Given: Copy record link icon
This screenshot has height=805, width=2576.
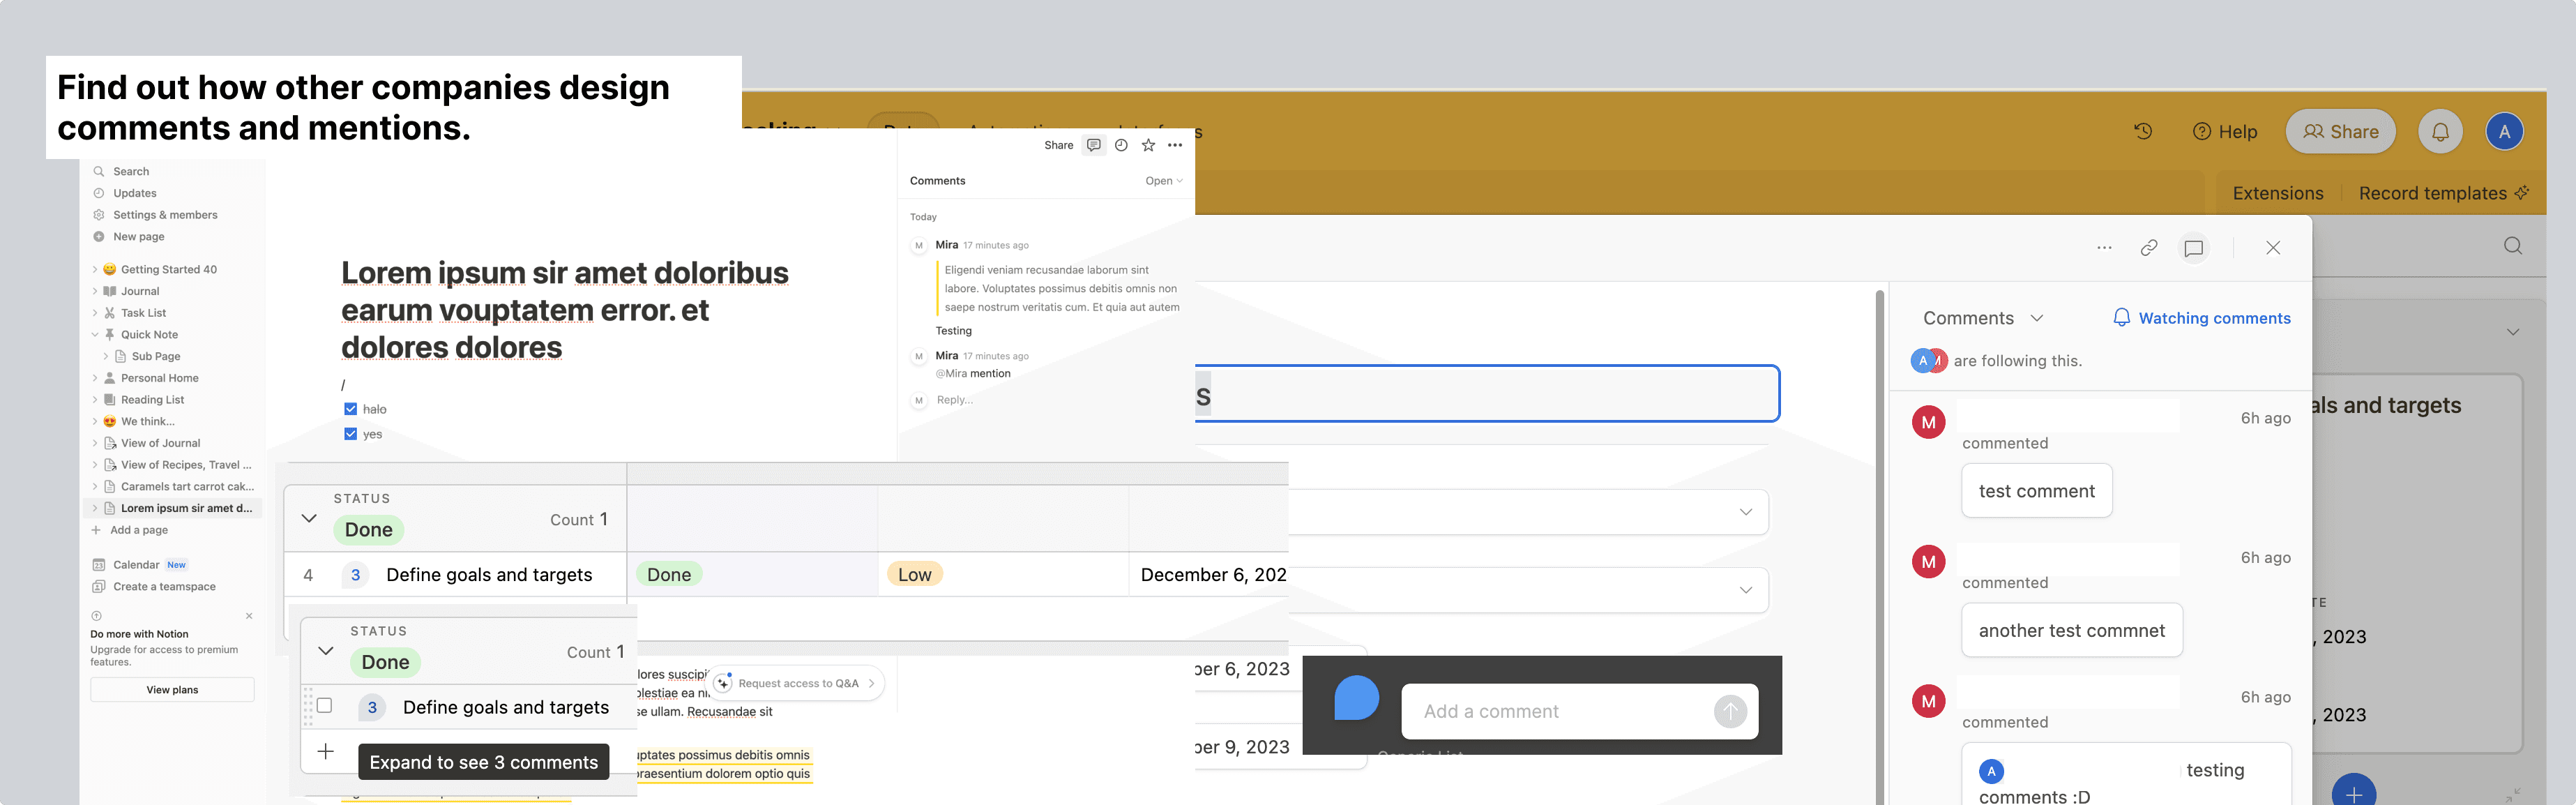Looking at the screenshot, I should pyautogui.click(x=2149, y=248).
